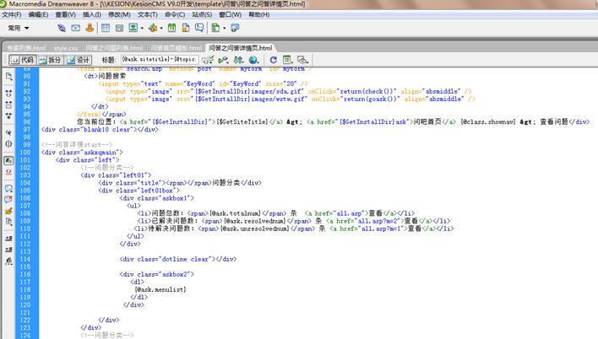This screenshot has width=598, height=339.
Task: Switch to 设计 (Design) view
Action: coord(79,60)
